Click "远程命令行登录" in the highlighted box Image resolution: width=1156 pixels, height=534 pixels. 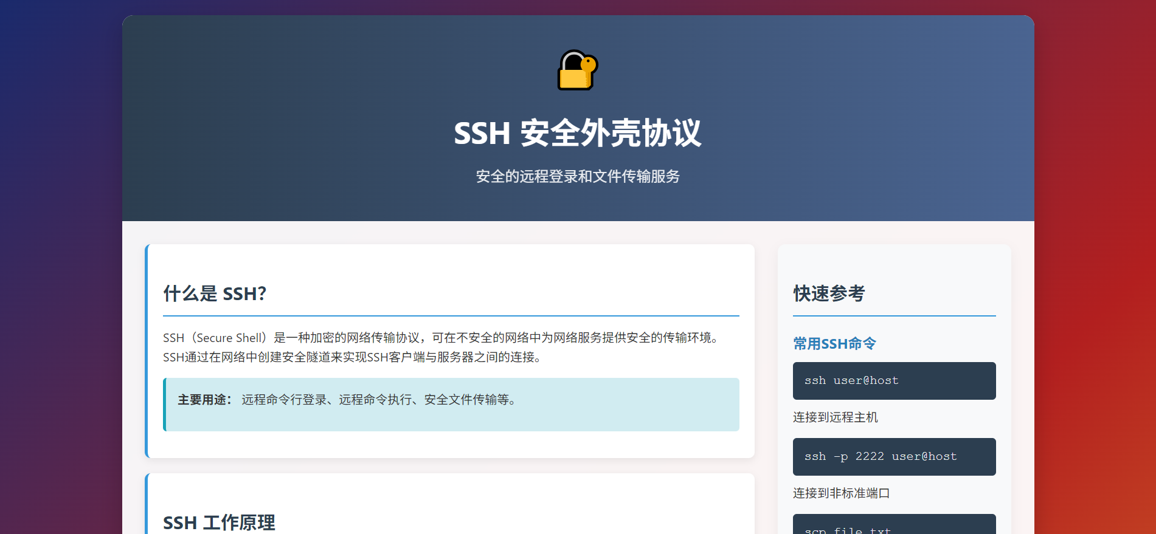pos(284,400)
